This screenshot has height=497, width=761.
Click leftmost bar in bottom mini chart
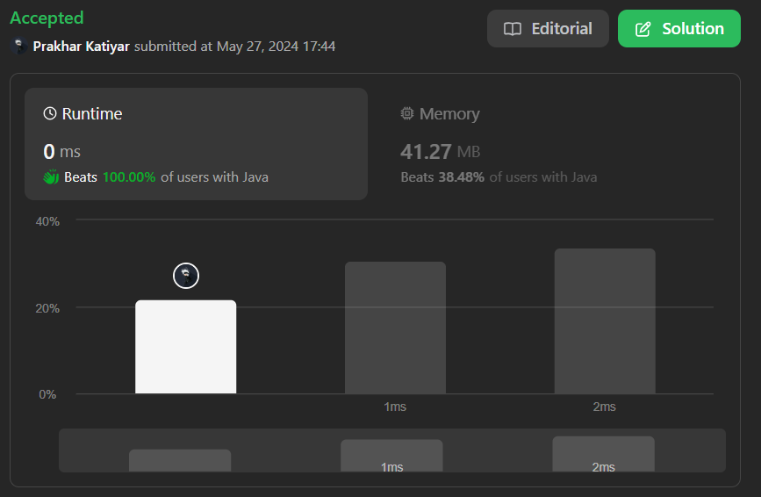click(x=180, y=460)
